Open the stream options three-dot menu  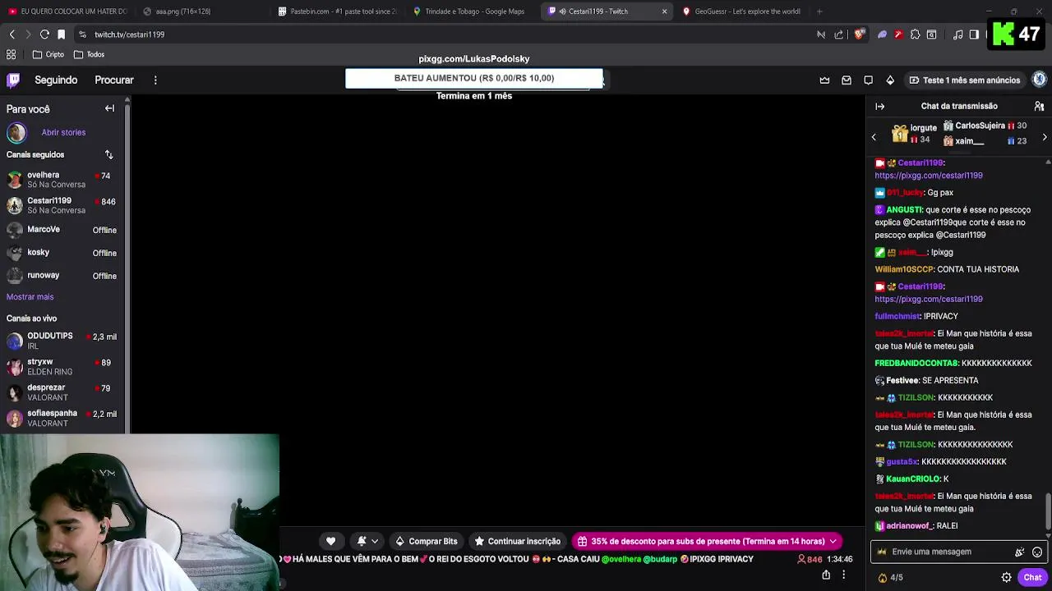843,575
